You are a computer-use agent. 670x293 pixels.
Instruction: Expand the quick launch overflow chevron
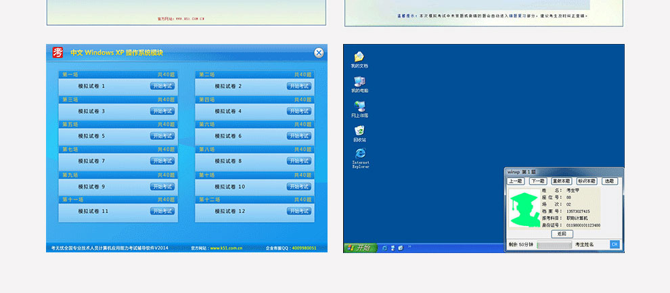tap(409, 246)
